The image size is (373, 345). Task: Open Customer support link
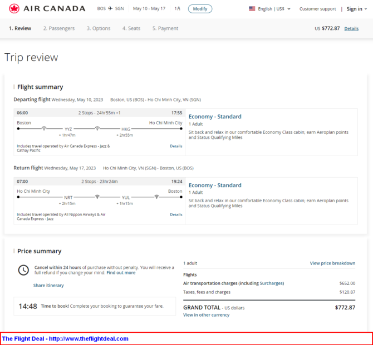[x=317, y=9]
